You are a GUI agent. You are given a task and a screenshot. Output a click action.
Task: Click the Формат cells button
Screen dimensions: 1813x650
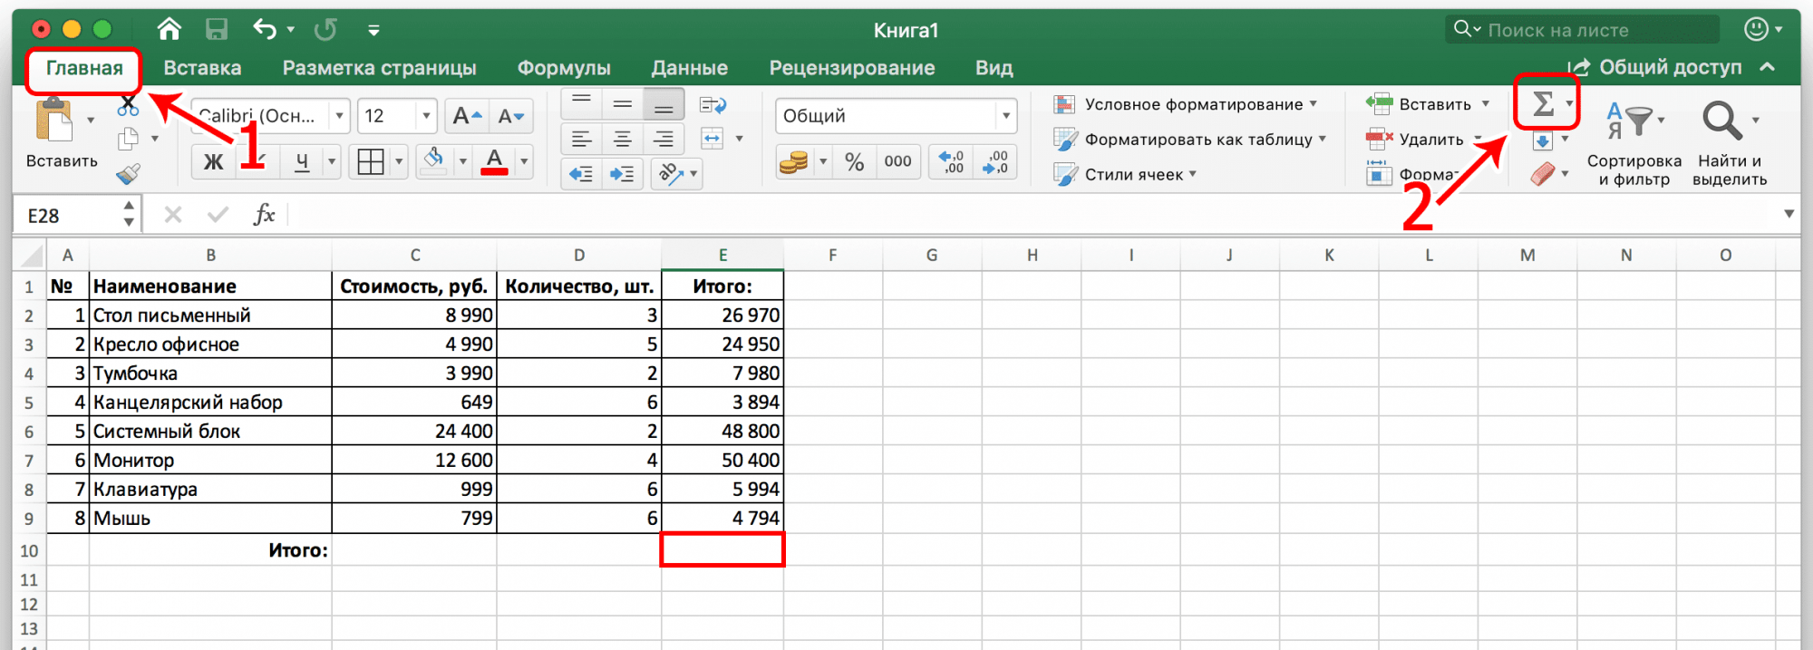[1412, 173]
